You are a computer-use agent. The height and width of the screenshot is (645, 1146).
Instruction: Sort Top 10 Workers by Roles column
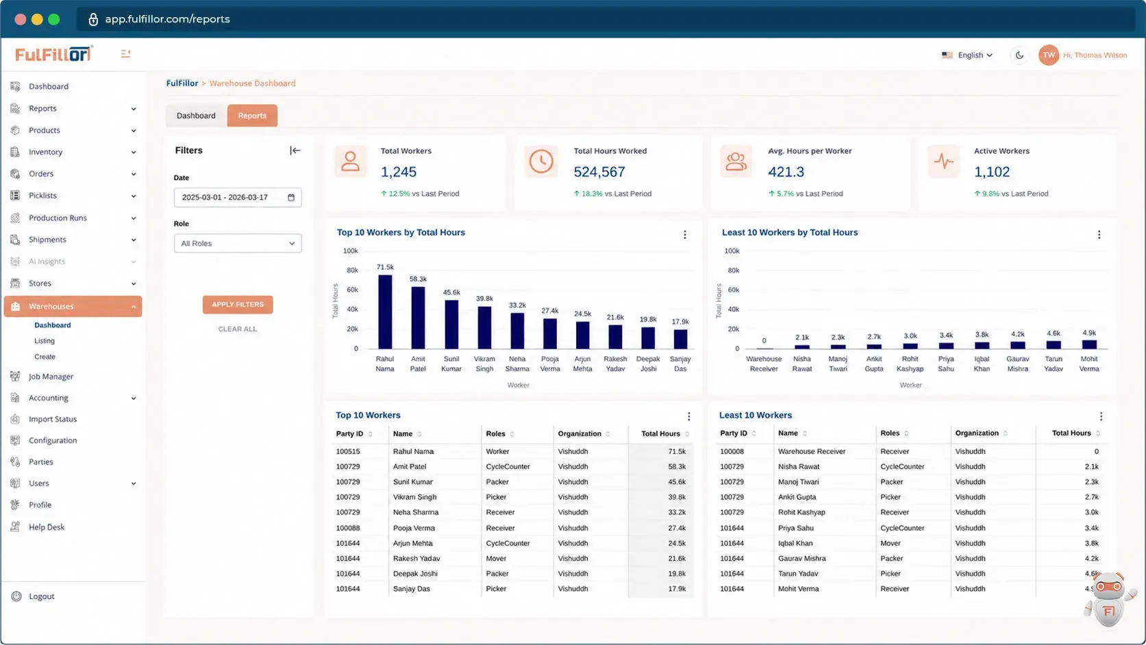coord(512,434)
